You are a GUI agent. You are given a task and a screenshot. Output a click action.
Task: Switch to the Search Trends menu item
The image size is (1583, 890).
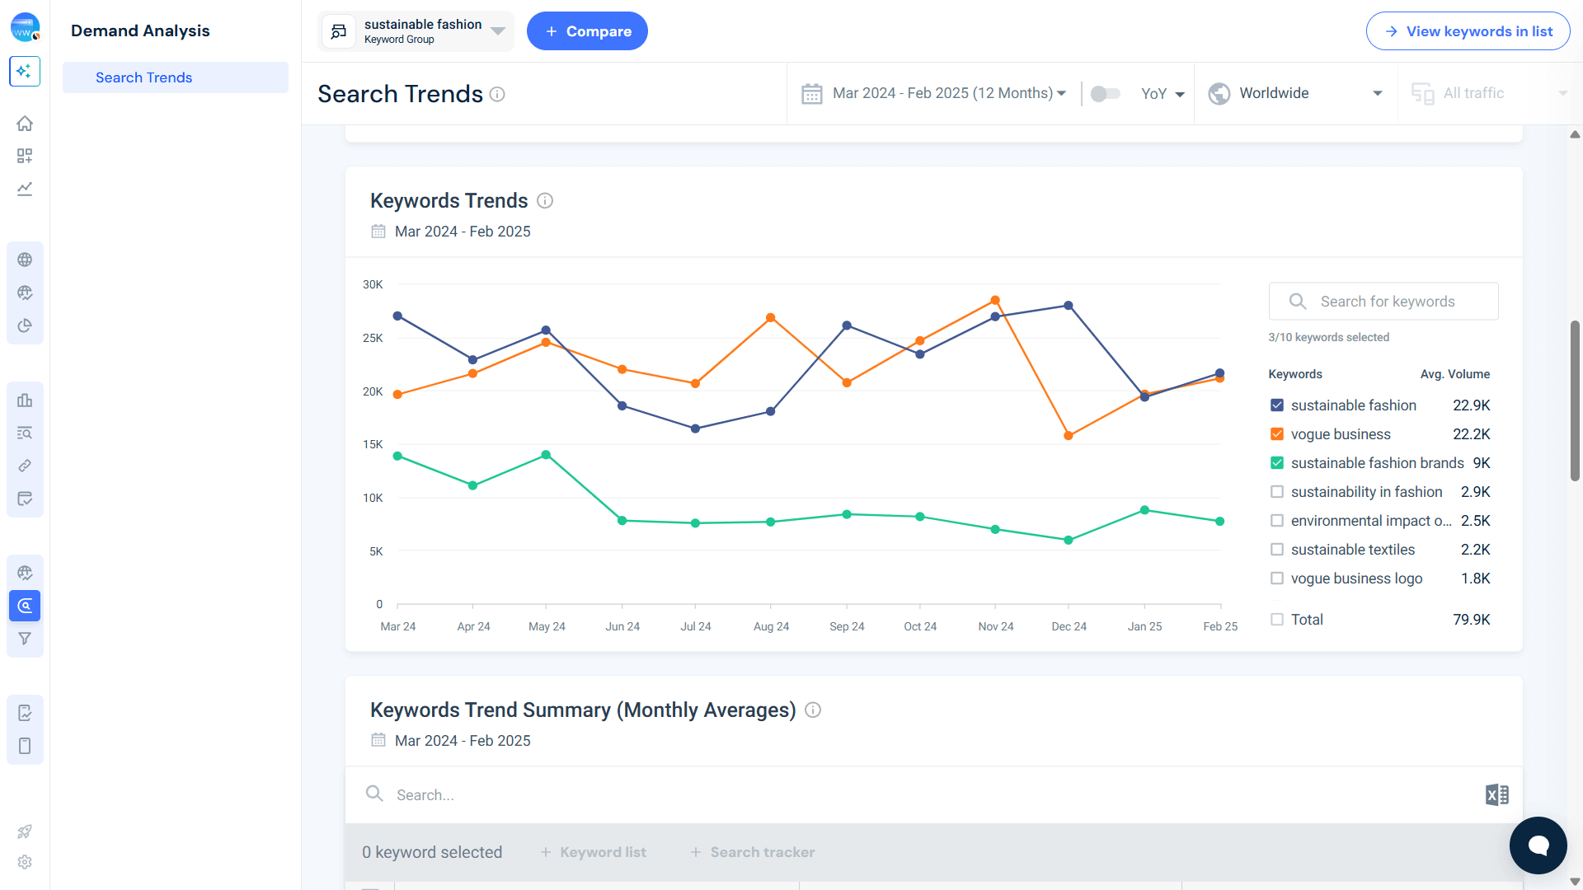pyautogui.click(x=143, y=77)
